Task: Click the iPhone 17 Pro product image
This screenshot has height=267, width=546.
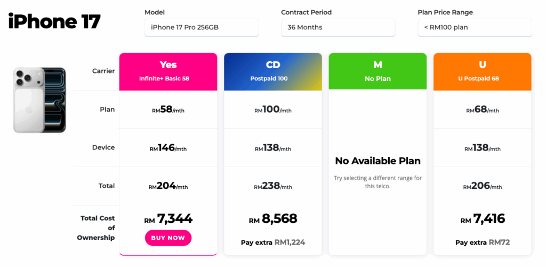Action: click(x=39, y=100)
